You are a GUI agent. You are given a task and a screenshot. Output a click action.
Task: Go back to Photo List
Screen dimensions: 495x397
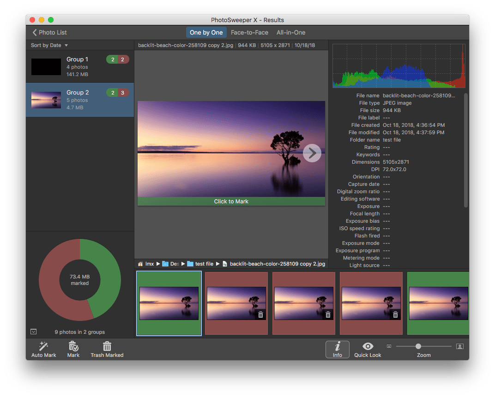coord(49,32)
